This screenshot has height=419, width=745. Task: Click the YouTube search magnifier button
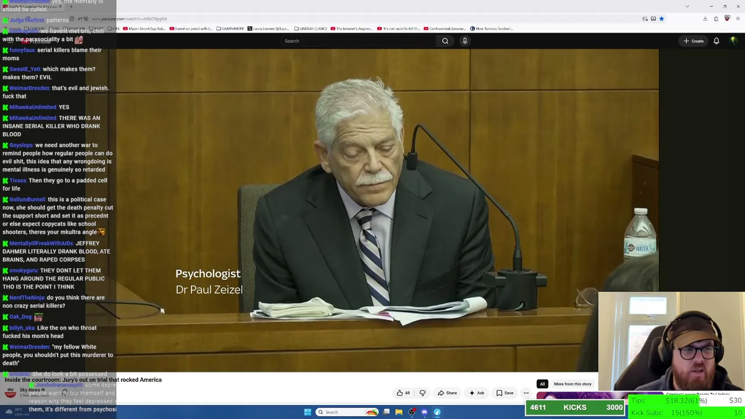(445, 41)
